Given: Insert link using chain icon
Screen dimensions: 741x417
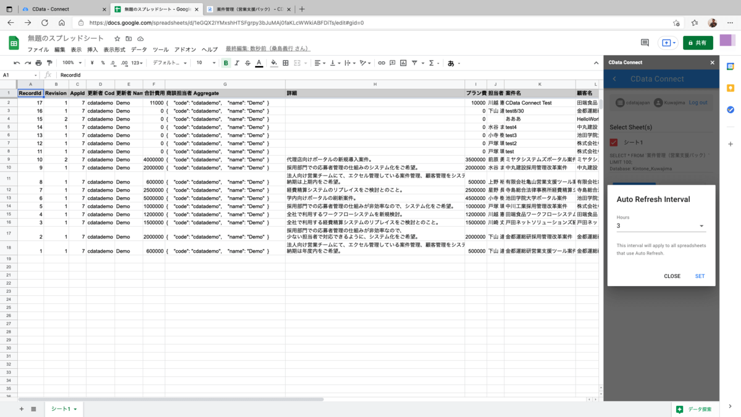Looking at the screenshot, I should (382, 63).
